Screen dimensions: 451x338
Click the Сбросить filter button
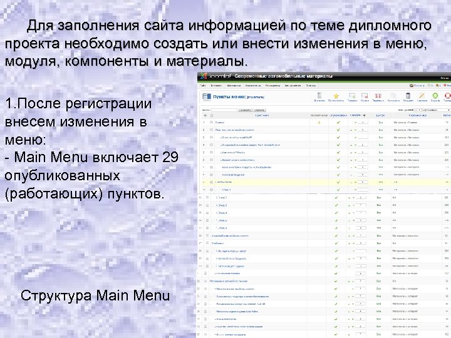point(259,110)
